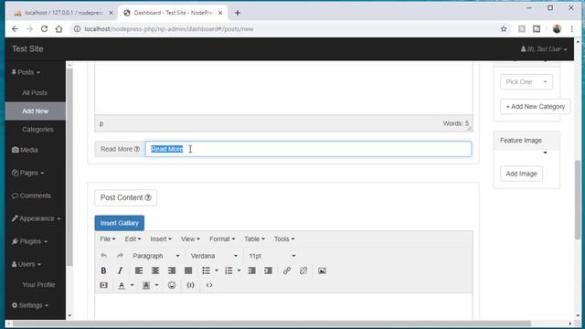
Task: Open Media in the sidebar
Action: pos(25,150)
